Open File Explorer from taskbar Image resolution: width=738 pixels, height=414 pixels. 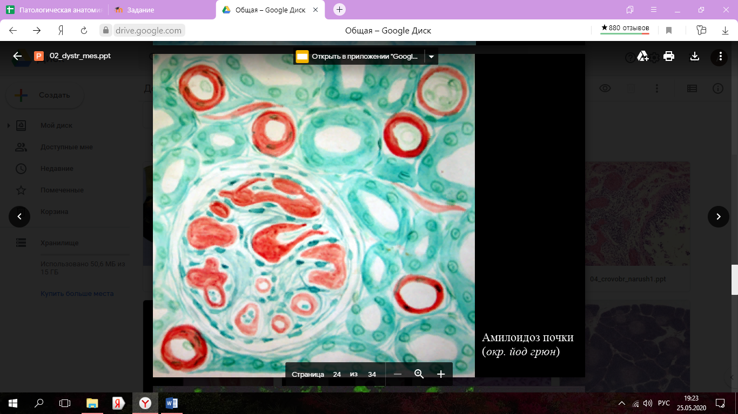coord(92,403)
